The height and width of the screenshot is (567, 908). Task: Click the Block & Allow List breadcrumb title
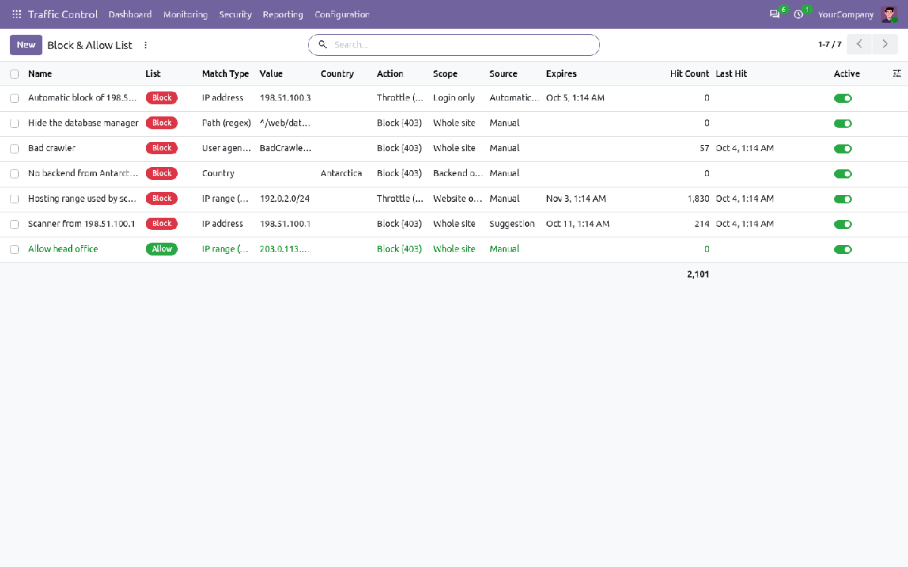90,45
